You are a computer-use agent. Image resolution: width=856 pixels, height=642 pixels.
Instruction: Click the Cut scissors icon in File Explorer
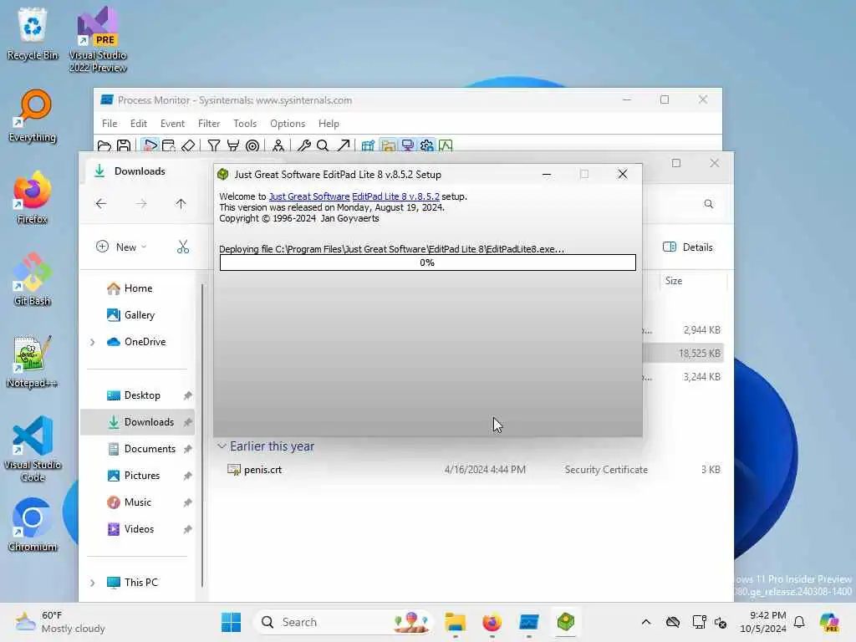[x=183, y=247]
